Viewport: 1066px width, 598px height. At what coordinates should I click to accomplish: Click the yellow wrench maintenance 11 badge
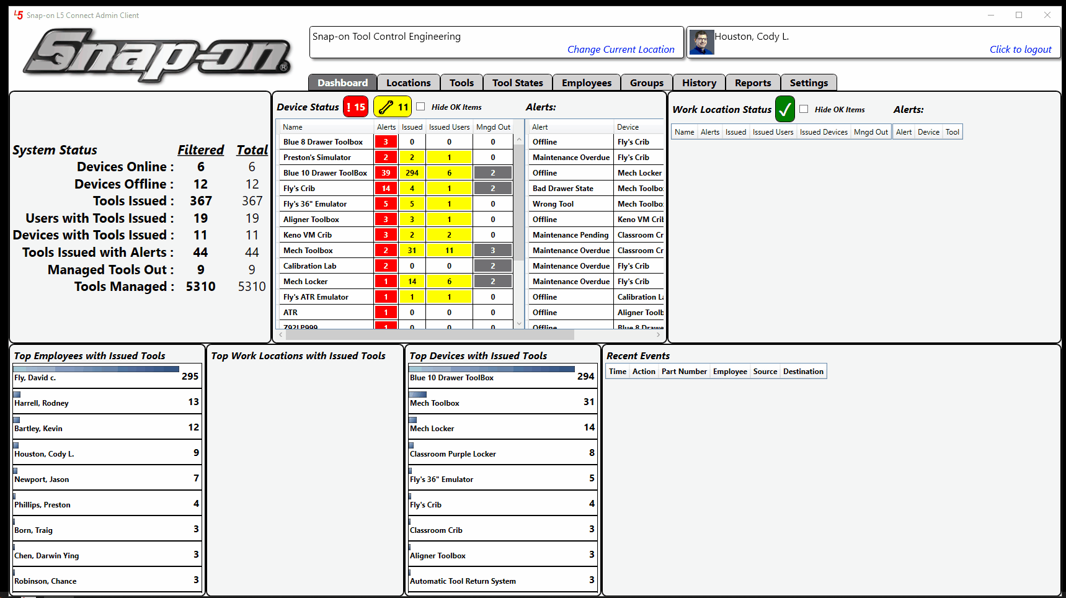pos(393,107)
